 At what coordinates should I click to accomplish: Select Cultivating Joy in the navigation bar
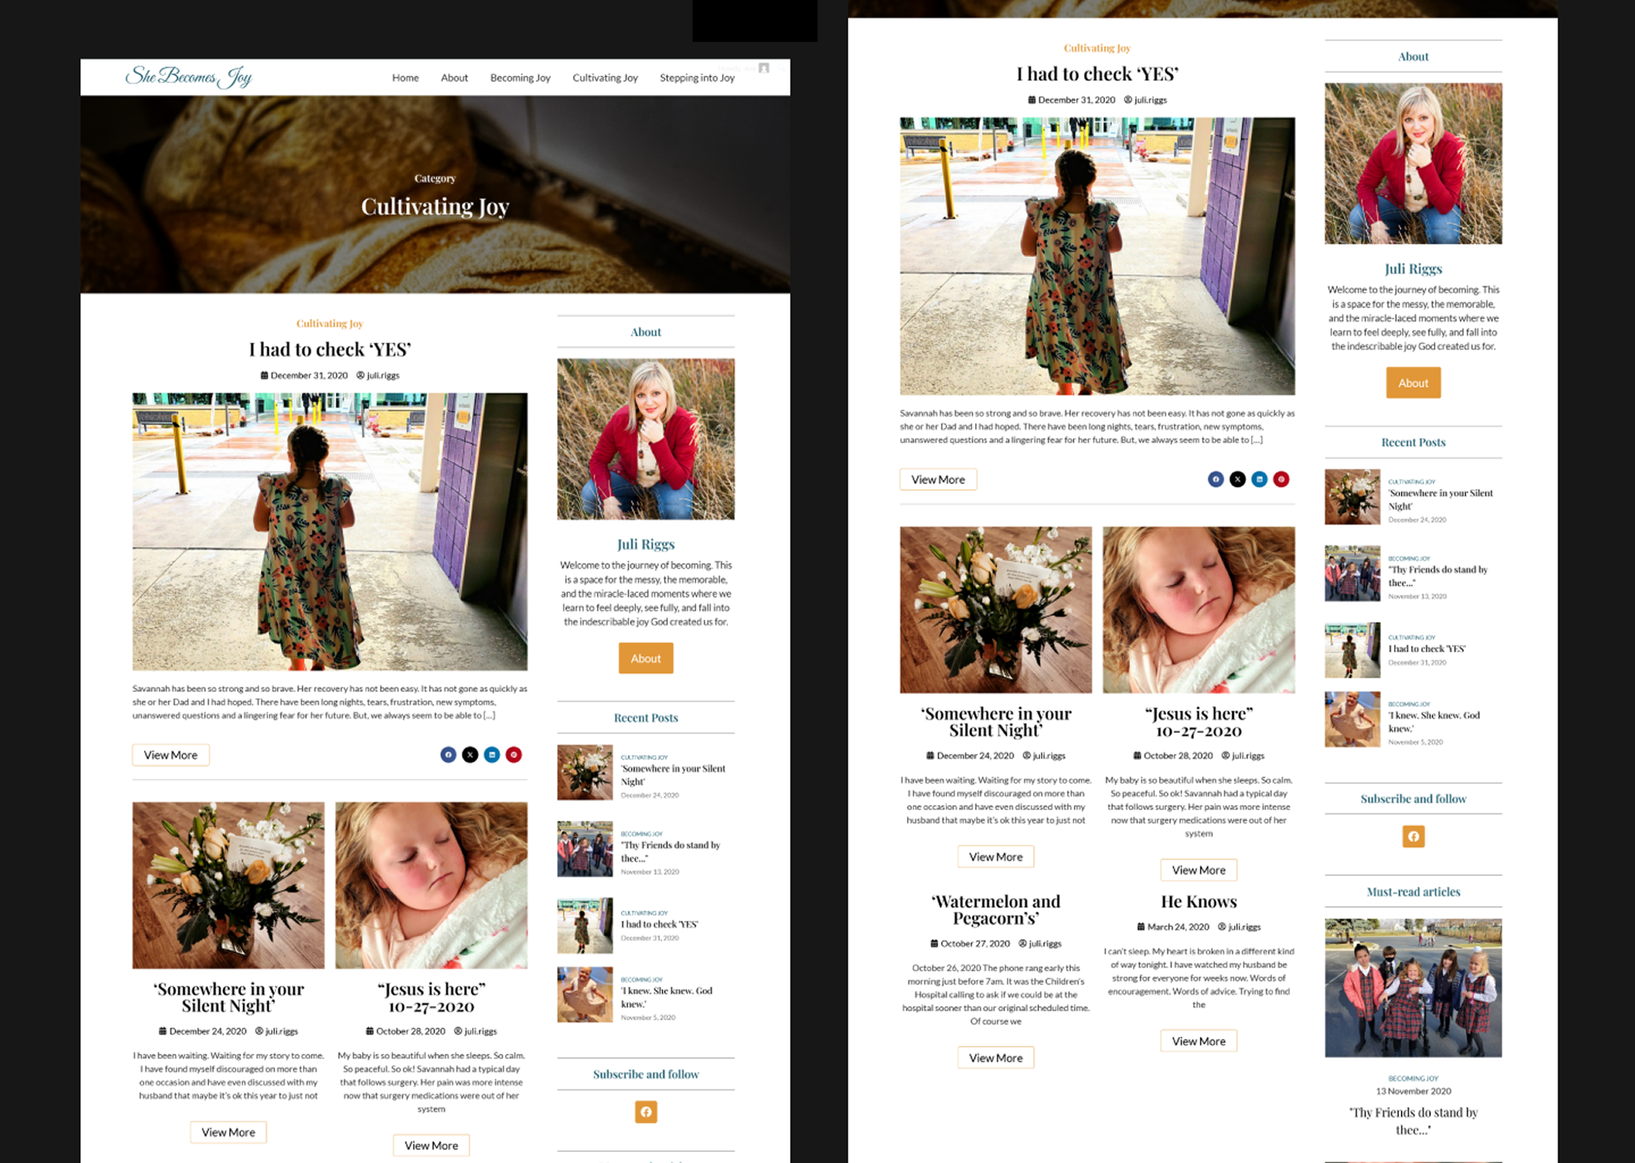click(x=605, y=78)
